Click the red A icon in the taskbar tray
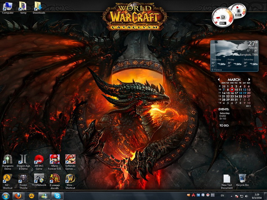This screenshot has height=200, width=267. pos(194,195)
